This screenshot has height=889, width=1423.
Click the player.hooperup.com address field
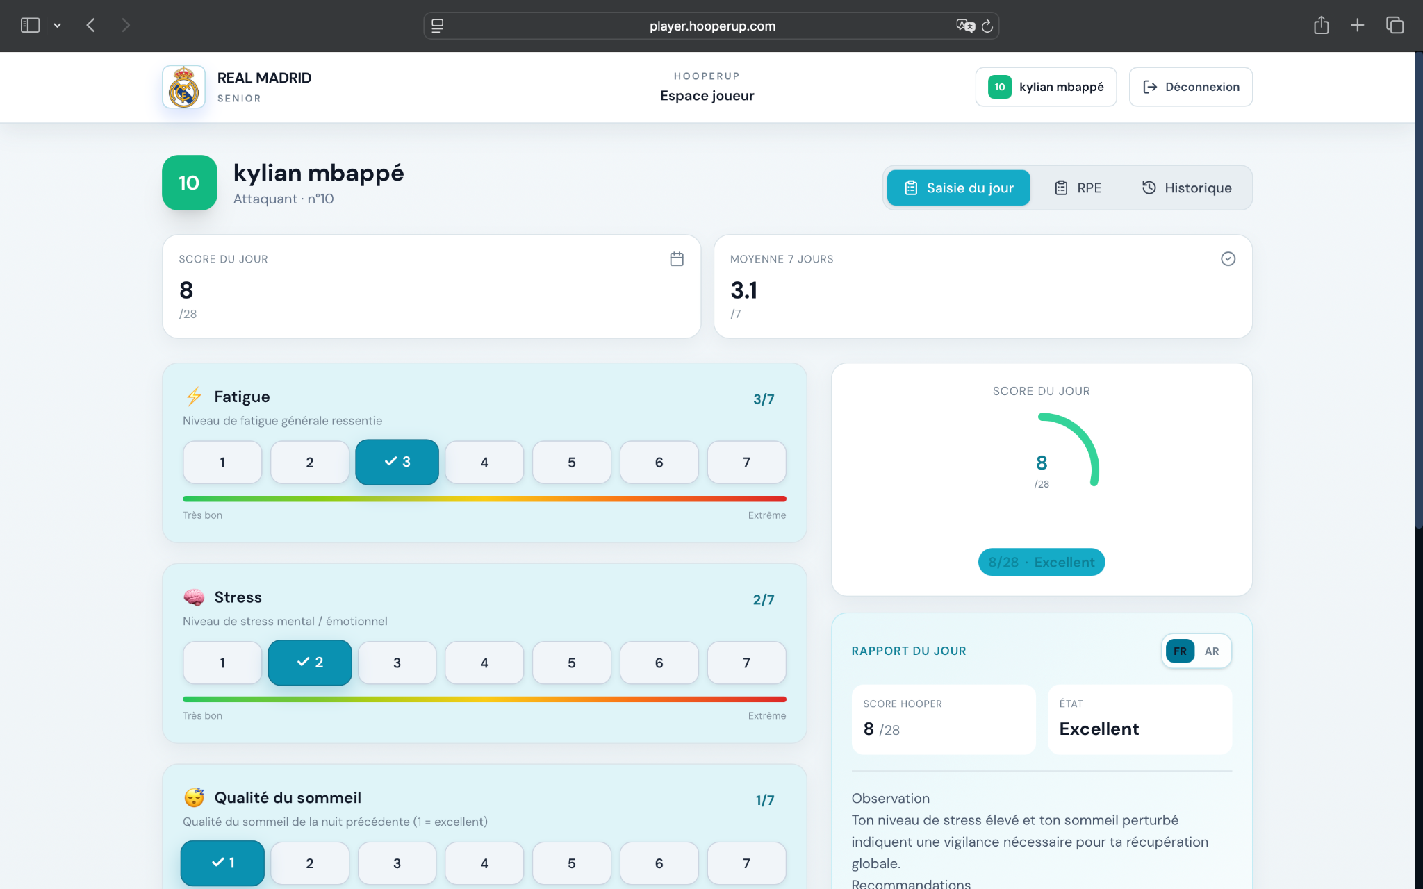[711, 26]
